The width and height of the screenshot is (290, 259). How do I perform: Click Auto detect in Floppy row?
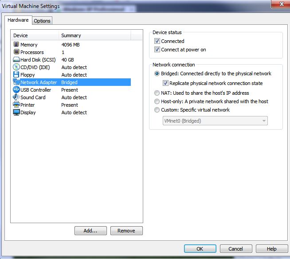coord(74,75)
